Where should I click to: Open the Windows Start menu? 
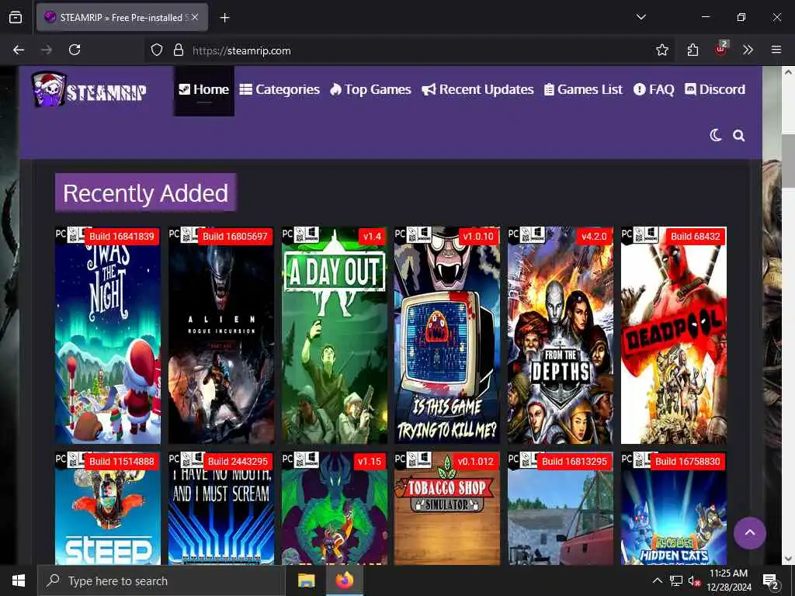point(19,580)
